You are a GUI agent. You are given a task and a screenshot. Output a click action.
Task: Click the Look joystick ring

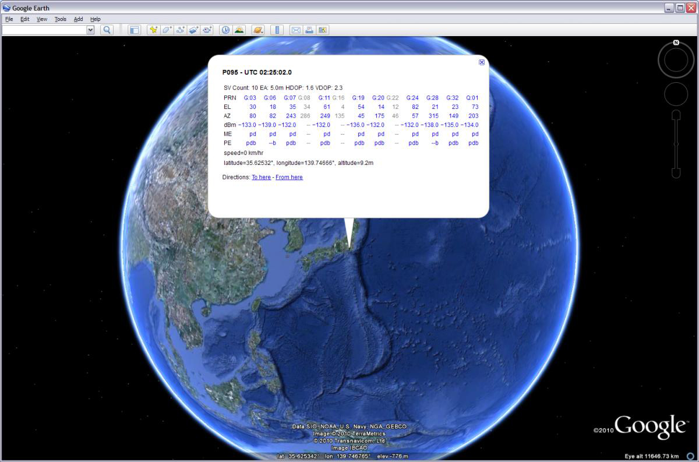coord(676,60)
